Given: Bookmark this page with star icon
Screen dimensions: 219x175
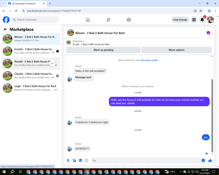Looking at the screenshot, I should [201, 11].
